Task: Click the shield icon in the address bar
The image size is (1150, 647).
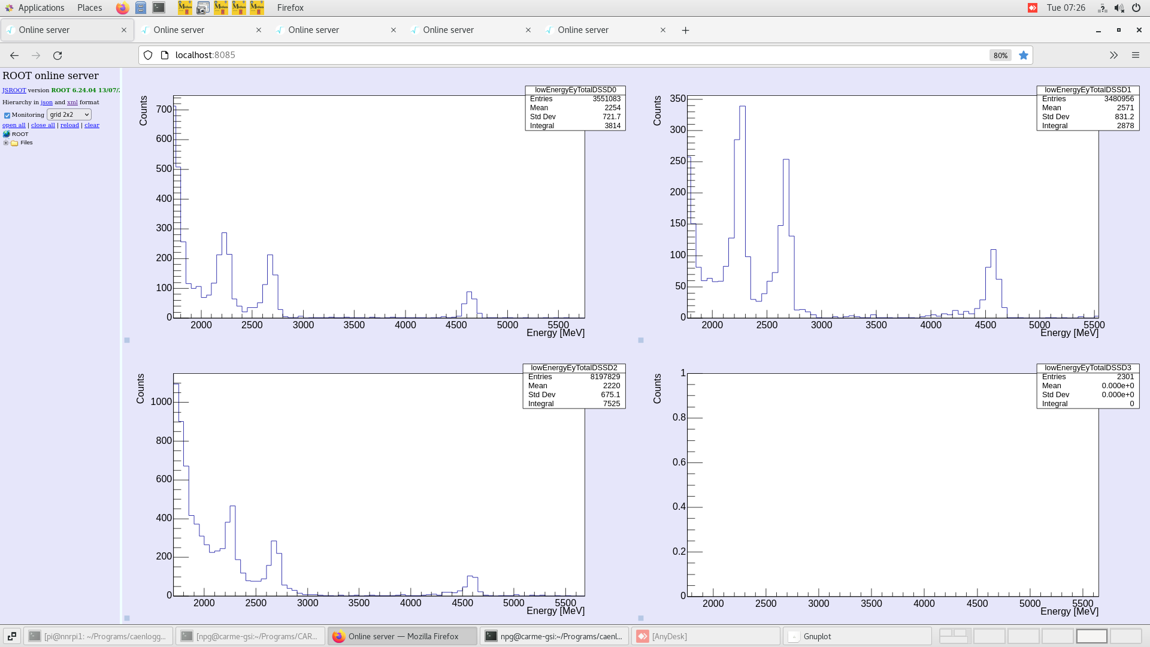Action: click(147, 55)
